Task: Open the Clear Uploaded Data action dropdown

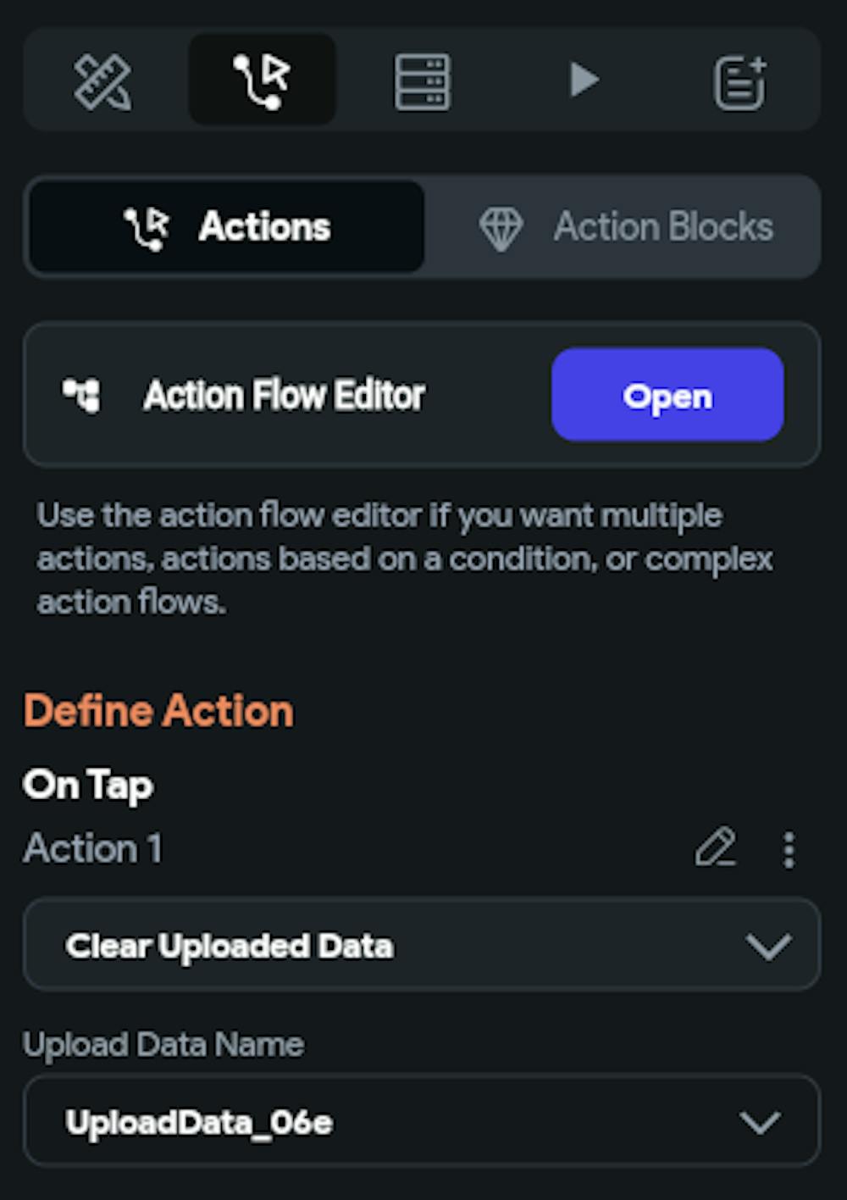Action: [421, 945]
